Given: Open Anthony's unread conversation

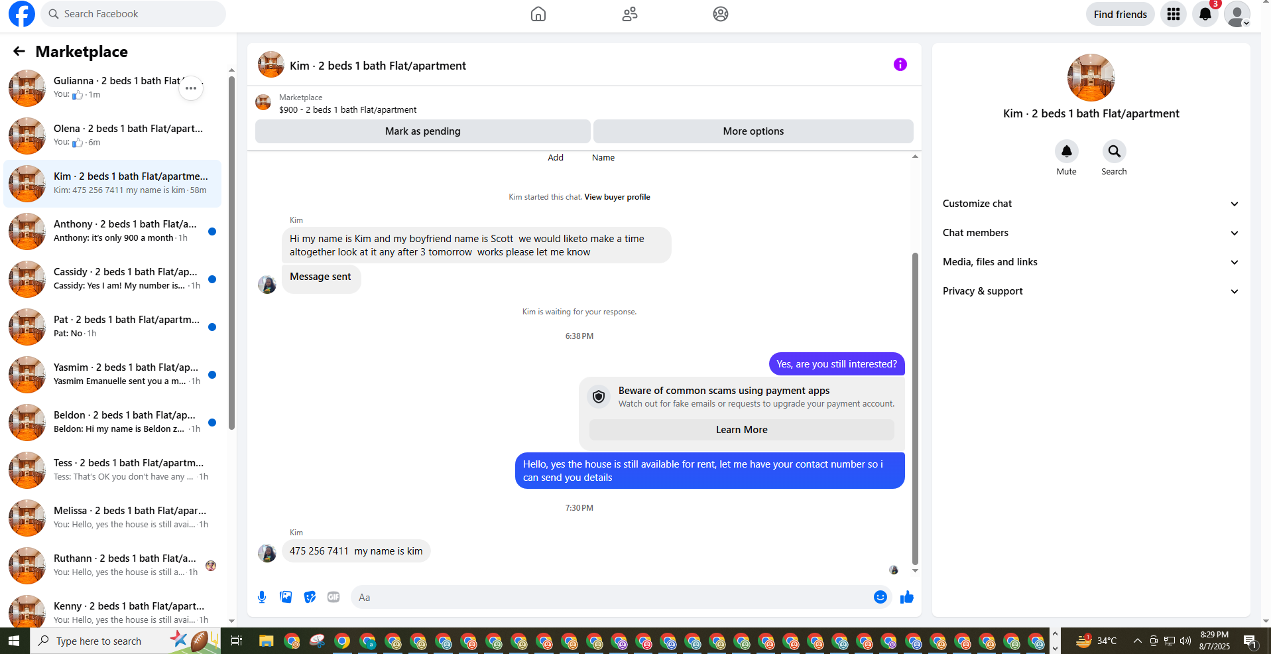Looking at the screenshot, I should click(113, 231).
